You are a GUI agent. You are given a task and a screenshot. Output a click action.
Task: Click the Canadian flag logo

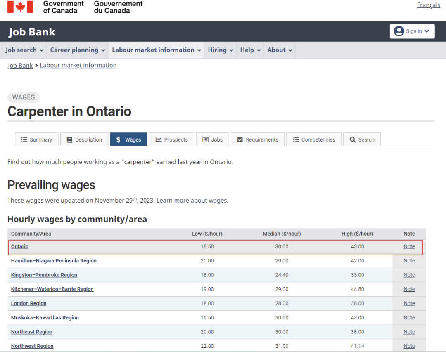(x=20, y=7)
